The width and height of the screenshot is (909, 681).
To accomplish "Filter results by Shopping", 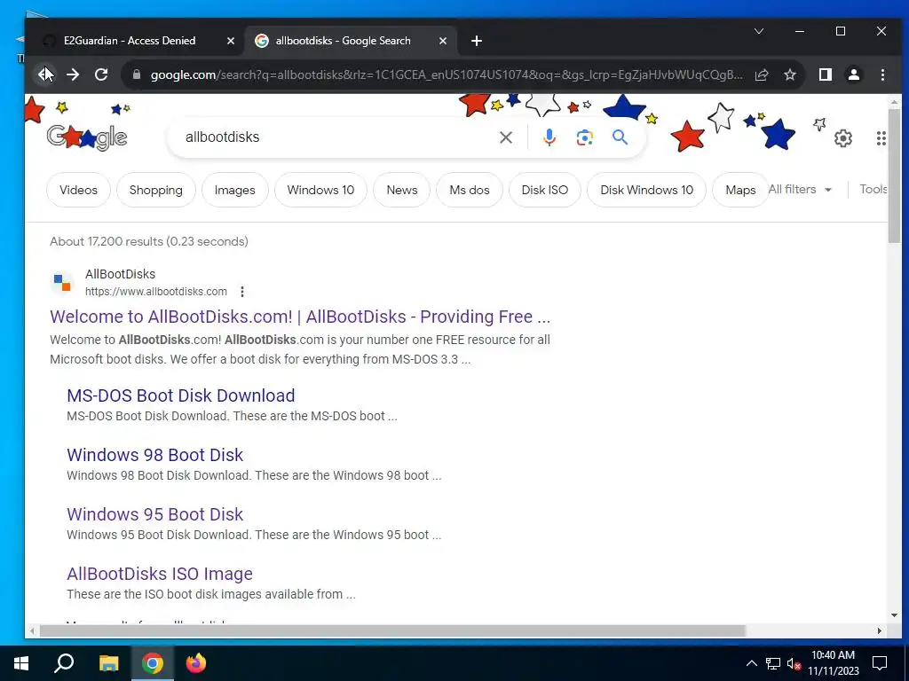I will (156, 190).
